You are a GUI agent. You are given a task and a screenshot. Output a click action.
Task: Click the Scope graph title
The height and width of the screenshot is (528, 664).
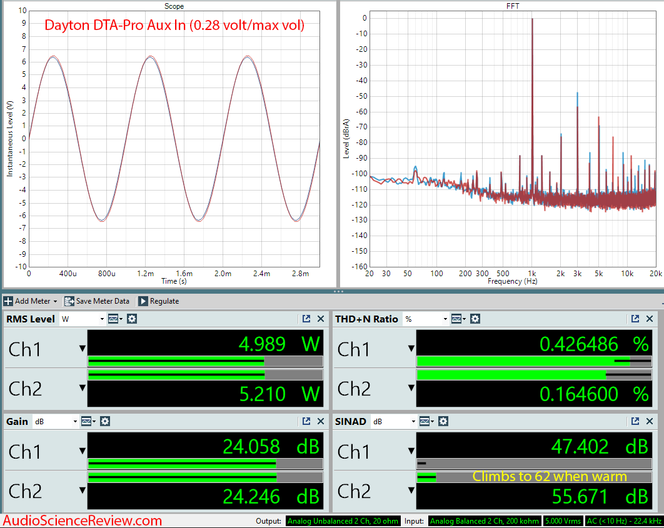click(174, 6)
